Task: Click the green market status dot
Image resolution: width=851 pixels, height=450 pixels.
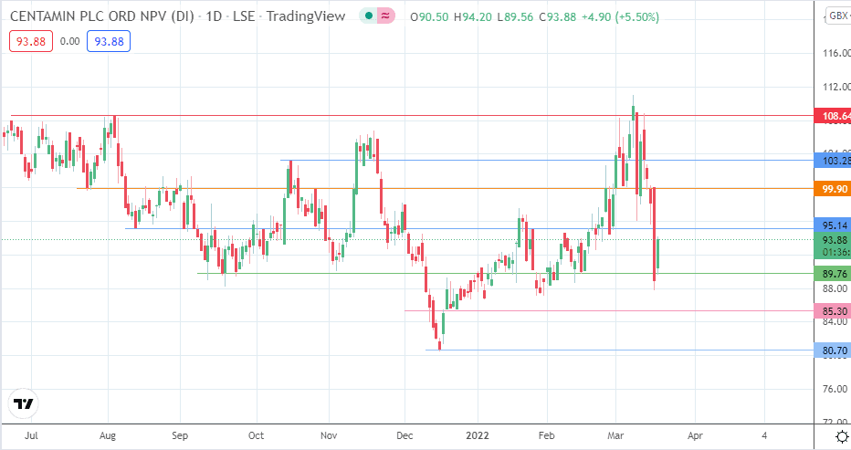Action: (x=369, y=16)
